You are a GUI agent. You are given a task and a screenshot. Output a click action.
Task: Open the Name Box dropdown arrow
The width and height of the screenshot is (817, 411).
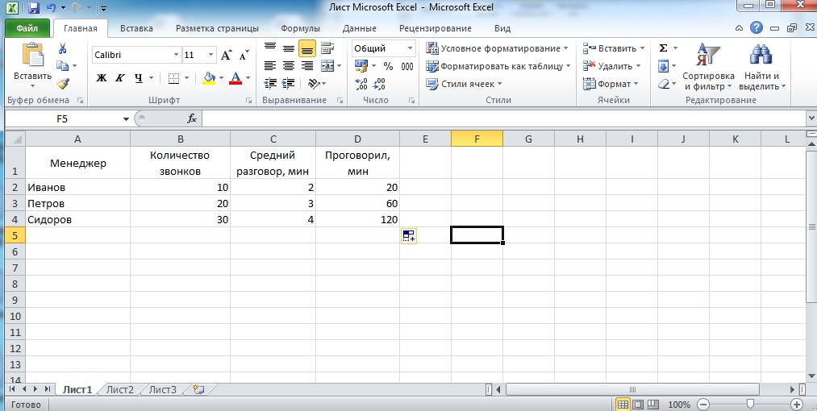coord(126,119)
